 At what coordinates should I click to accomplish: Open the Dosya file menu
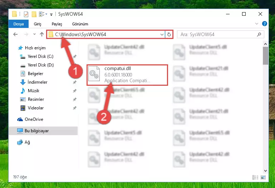coord(19,24)
